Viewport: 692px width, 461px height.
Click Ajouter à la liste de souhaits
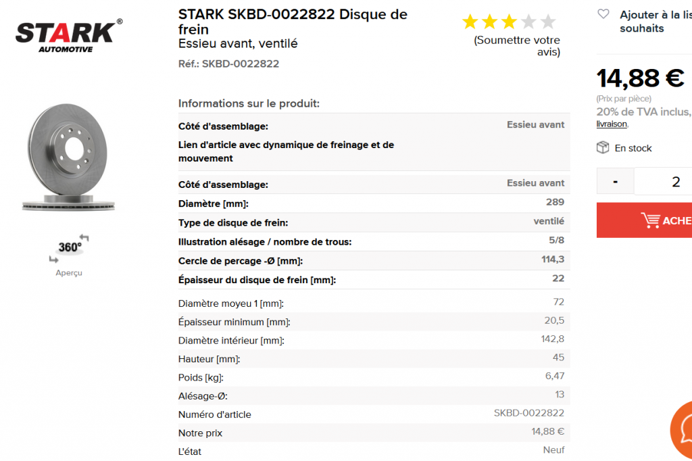(x=656, y=21)
